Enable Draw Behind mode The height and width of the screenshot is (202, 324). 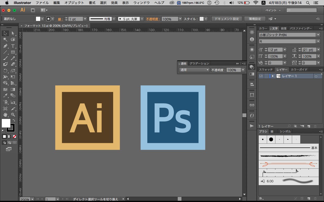(9, 143)
